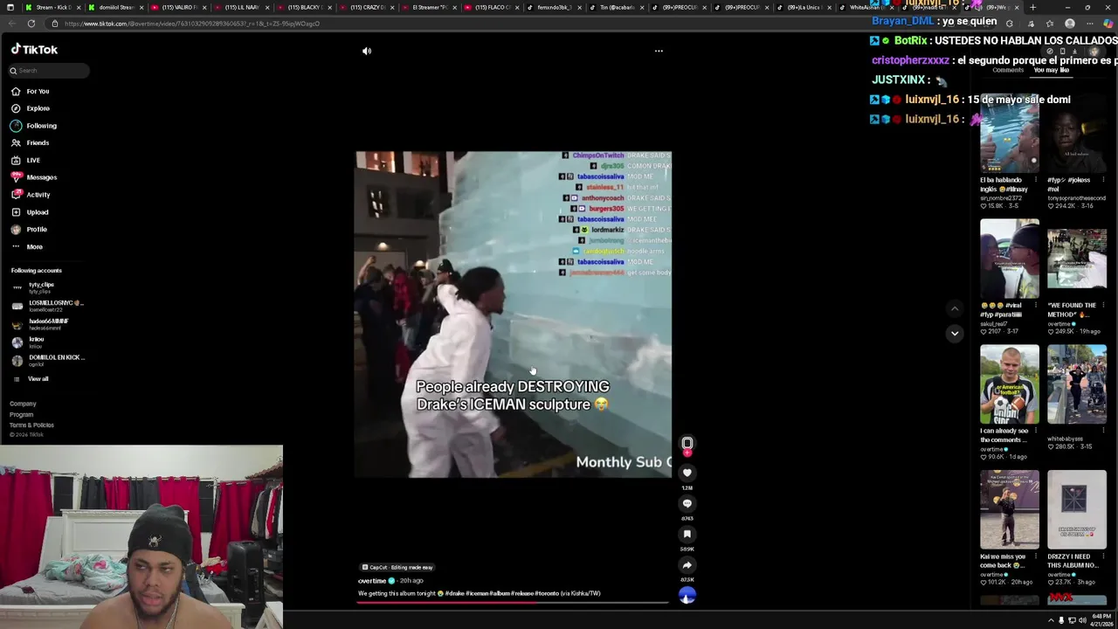Click the playing Drake ICEMAN video
This screenshot has width=1118, height=629.
[x=513, y=314]
